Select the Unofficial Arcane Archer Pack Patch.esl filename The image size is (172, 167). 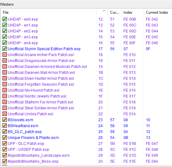(41, 55)
